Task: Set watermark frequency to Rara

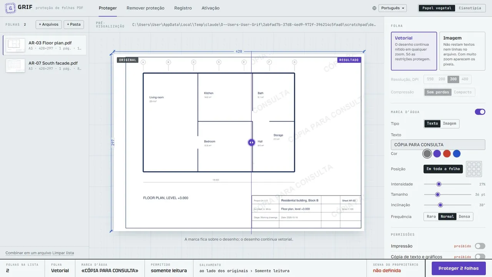Action: [431, 217]
